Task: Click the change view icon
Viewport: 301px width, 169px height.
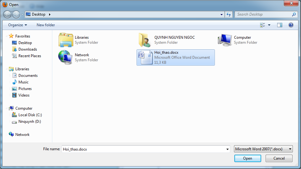Action: tap(262, 25)
